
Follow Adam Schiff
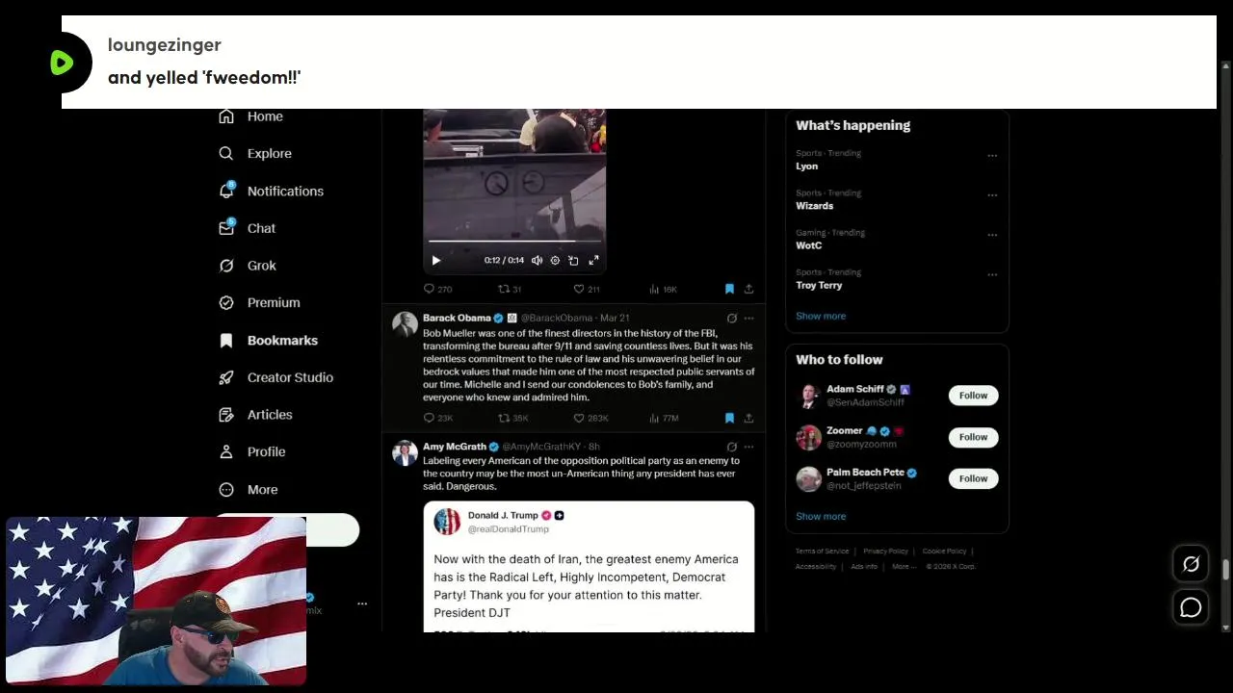pyautogui.click(x=973, y=396)
